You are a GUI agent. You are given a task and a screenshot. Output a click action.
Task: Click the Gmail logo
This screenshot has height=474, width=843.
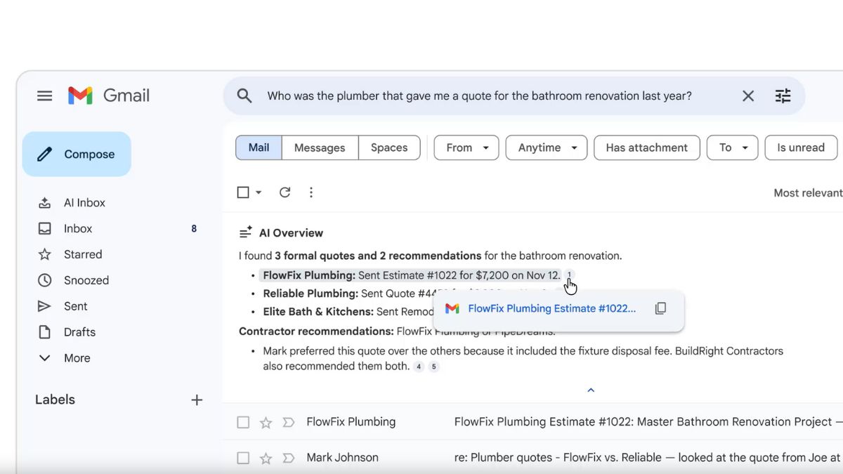(x=109, y=96)
